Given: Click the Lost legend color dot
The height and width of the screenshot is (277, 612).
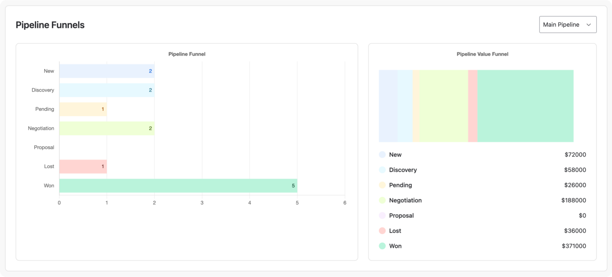Looking at the screenshot, I should tap(381, 231).
